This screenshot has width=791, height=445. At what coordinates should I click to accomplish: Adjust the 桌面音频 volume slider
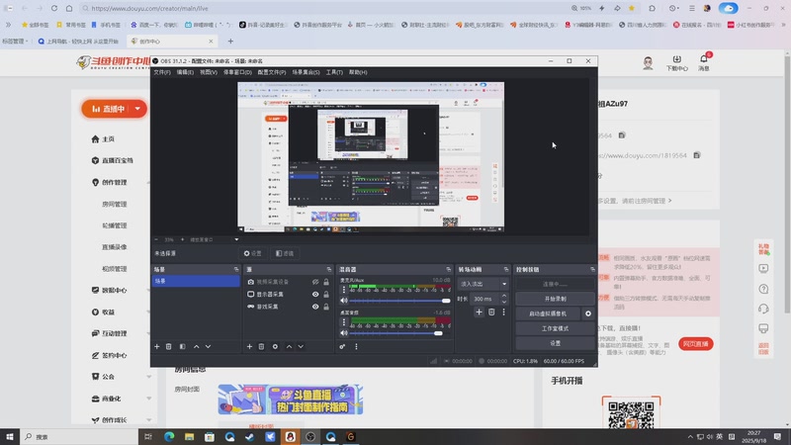click(400, 333)
